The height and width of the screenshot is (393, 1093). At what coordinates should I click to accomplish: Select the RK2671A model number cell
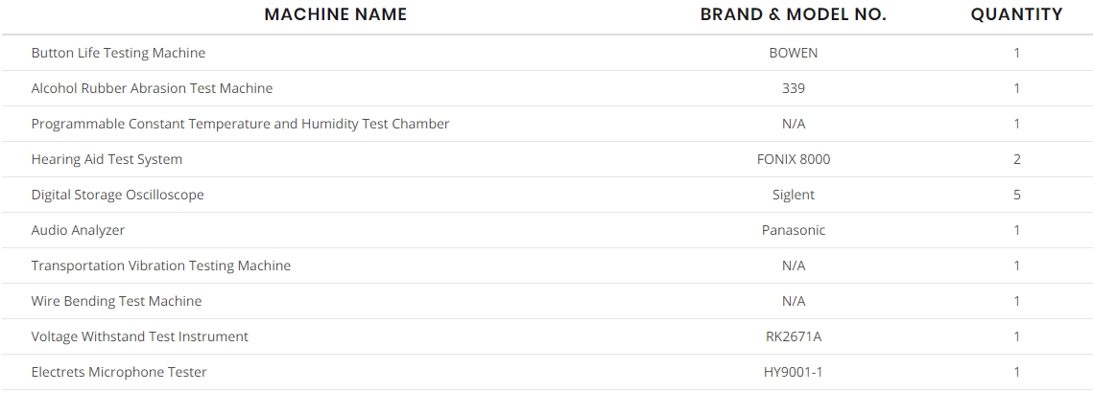tap(794, 336)
